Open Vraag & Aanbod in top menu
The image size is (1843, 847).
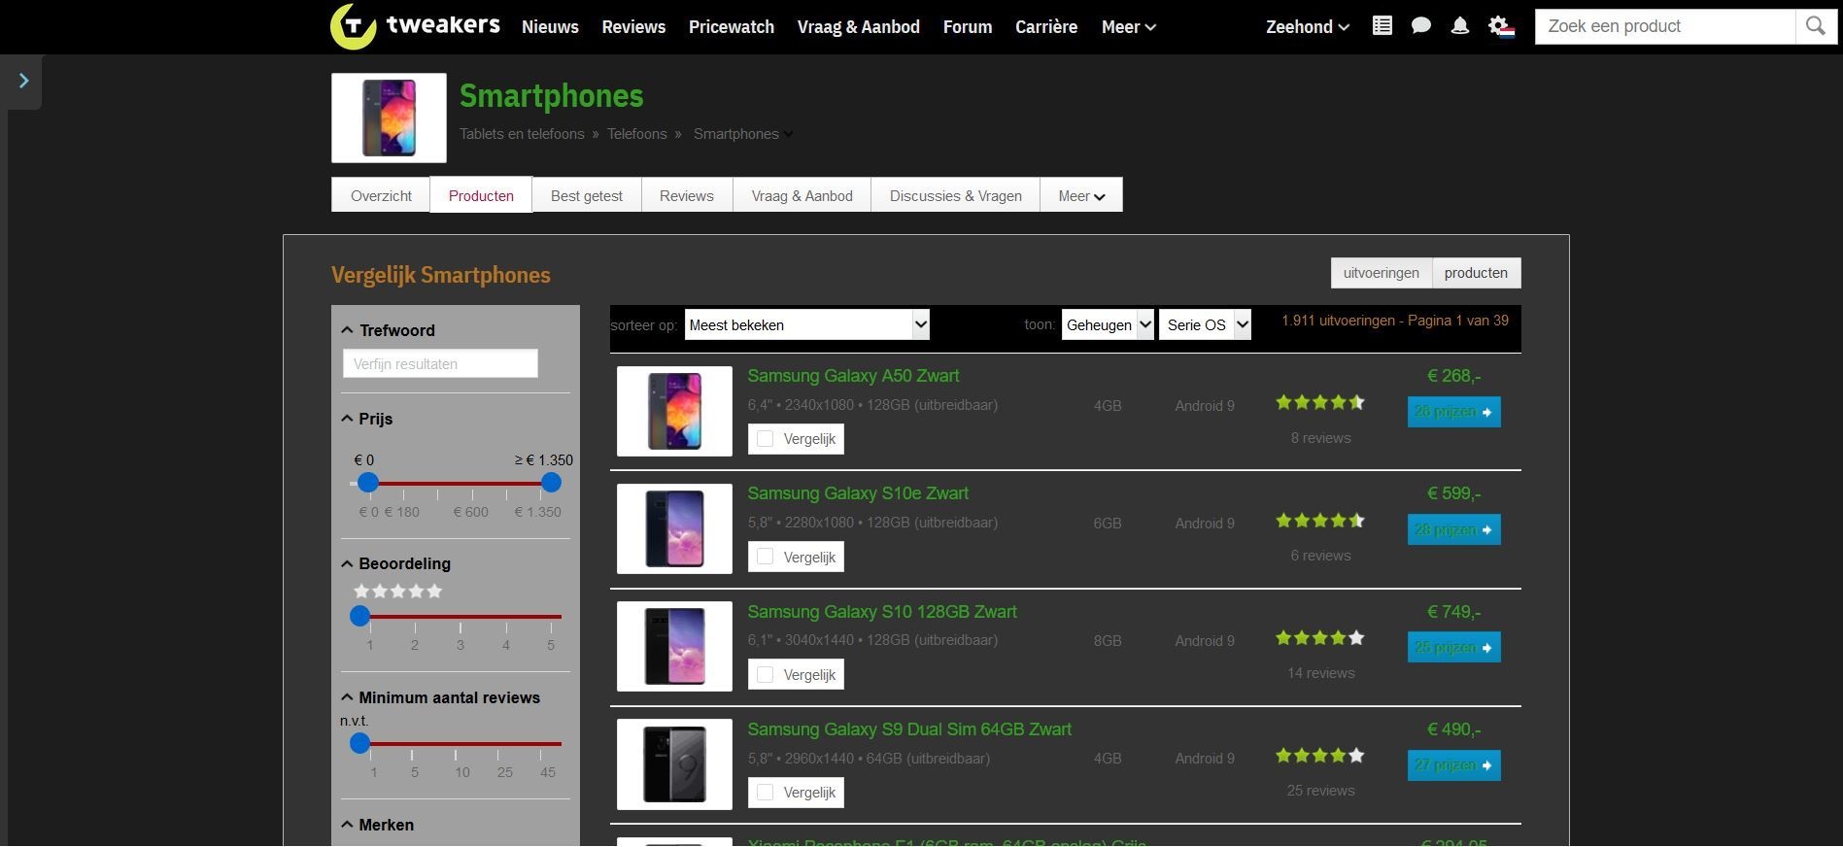(859, 27)
